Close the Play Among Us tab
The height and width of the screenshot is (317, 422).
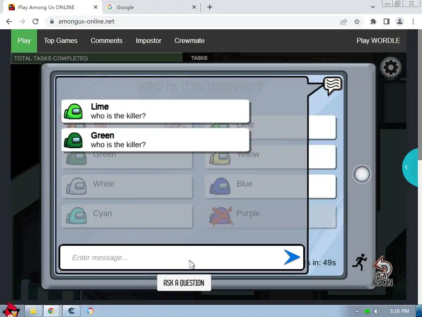[96, 7]
